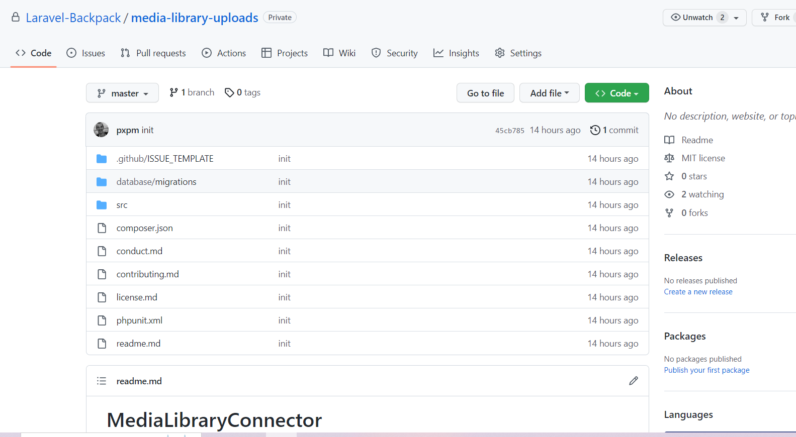
Task: Click the readme.md heading link
Action: point(139,381)
